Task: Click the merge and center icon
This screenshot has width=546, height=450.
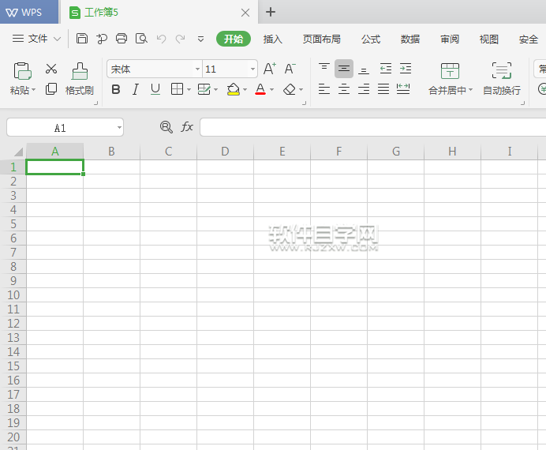Action: (450, 70)
